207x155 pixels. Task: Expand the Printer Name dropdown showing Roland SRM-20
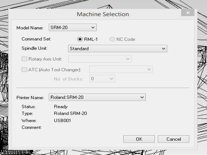coord(97,97)
